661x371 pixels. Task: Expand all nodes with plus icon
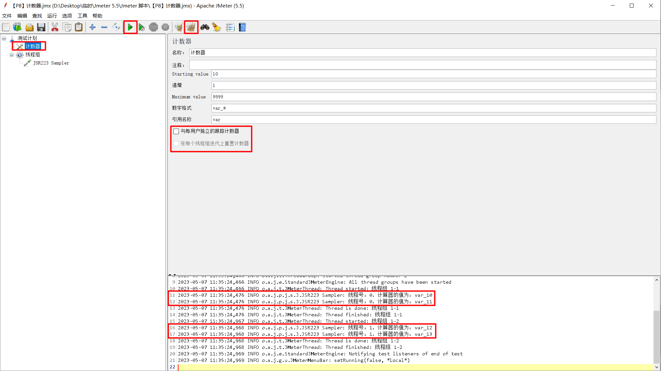click(x=93, y=27)
